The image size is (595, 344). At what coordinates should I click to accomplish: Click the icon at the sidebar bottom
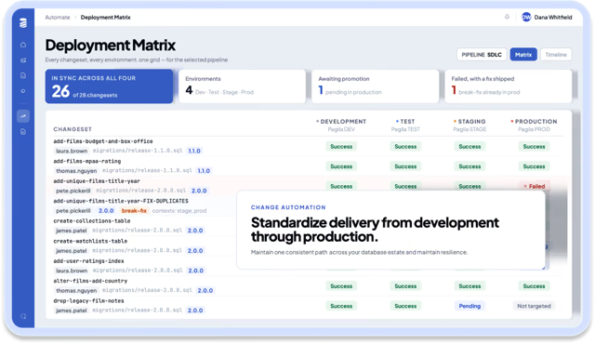23,316
